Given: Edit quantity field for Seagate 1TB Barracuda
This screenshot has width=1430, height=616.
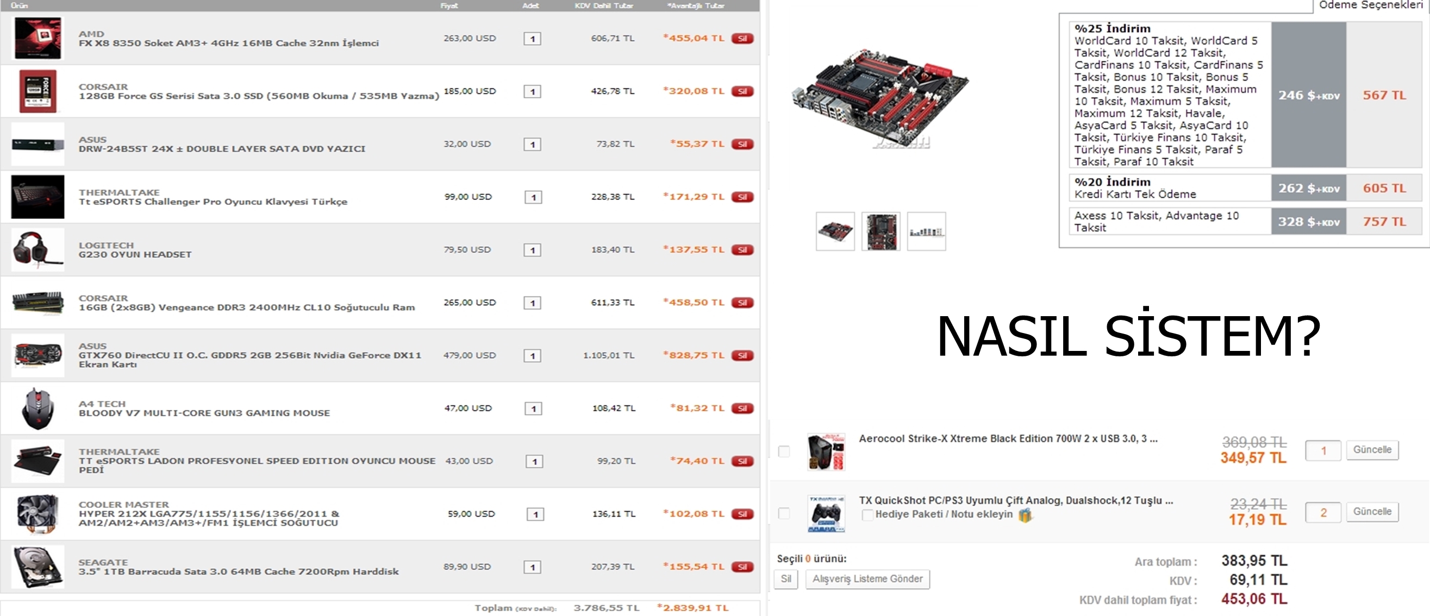Looking at the screenshot, I should [532, 567].
